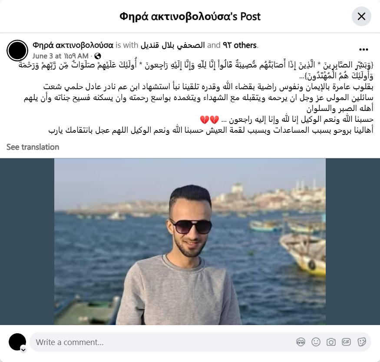Open Φηρά ακτινοβολούσα profile name link
380x362 pixels.
[x=73, y=45]
